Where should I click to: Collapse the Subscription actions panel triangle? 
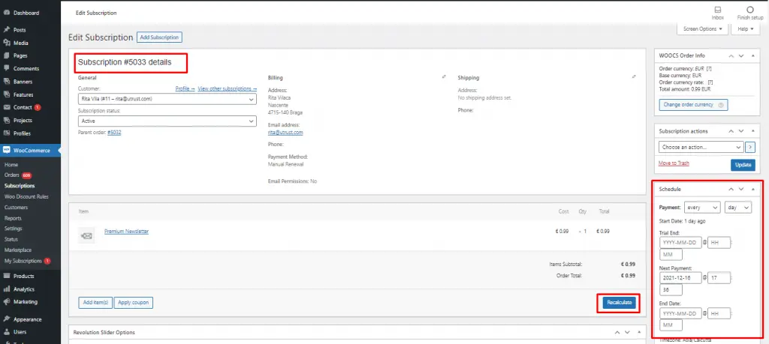pyautogui.click(x=753, y=131)
